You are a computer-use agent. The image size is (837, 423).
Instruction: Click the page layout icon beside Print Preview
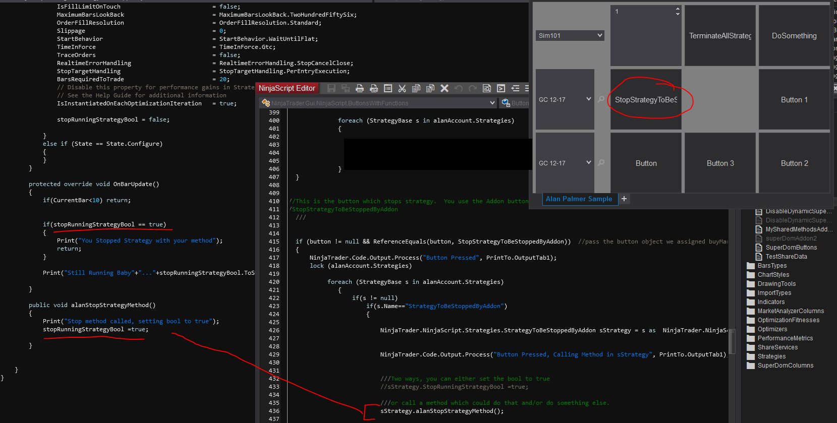(388, 88)
